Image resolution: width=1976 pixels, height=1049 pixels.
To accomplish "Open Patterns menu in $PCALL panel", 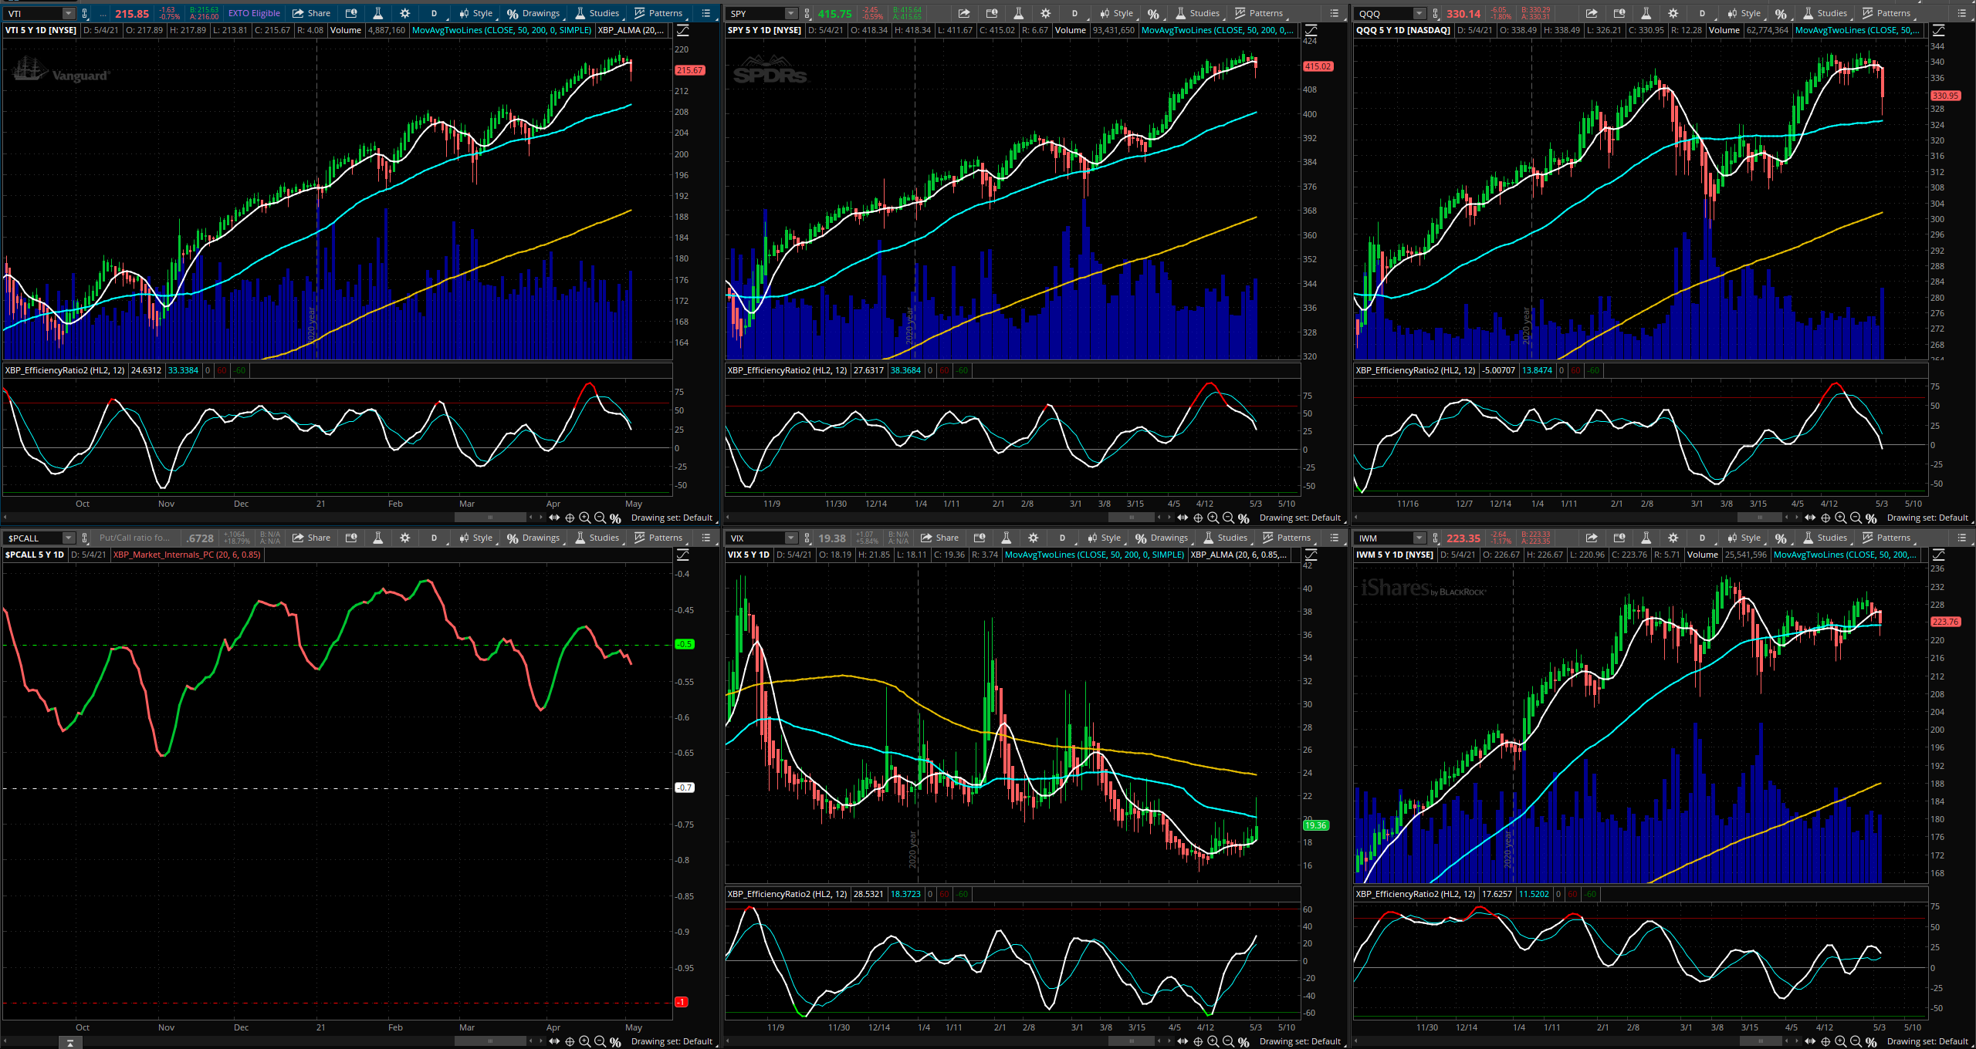I will coord(658,538).
